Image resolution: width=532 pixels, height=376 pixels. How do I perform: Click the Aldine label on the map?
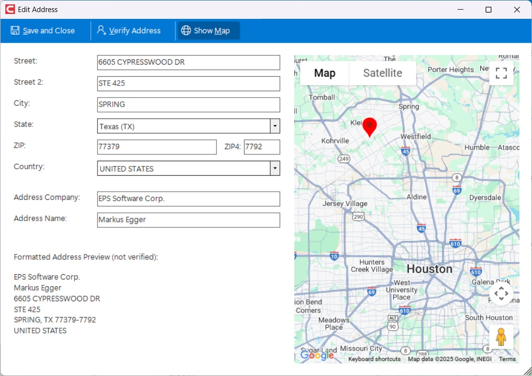[x=417, y=196]
